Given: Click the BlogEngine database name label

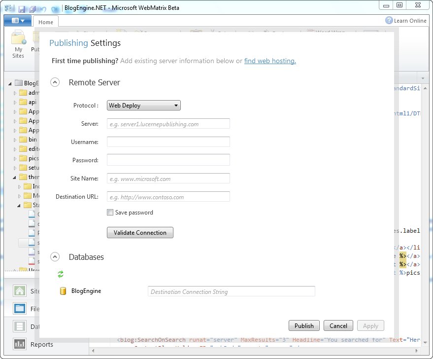Looking at the screenshot, I should coord(86,291).
